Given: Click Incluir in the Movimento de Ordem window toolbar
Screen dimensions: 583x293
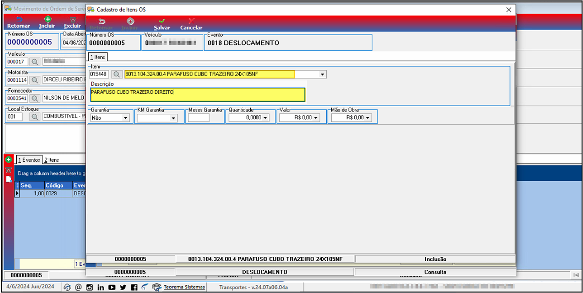Looking at the screenshot, I should coord(47,23).
